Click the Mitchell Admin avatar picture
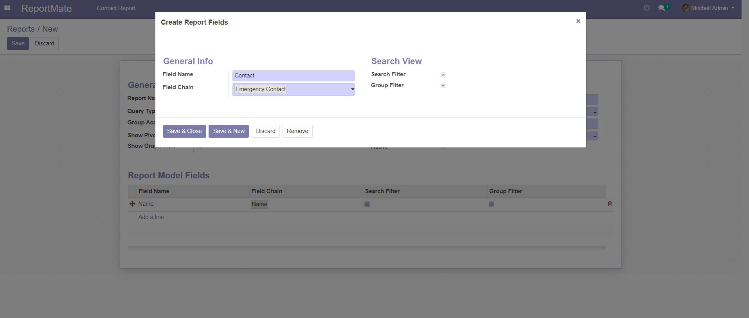 tap(685, 8)
